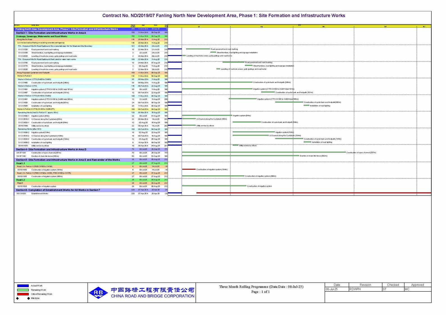Click the 'Fanling North New Development Area, Phase 1' summary row
This screenshot has height=315, width=446.
click(x=91, y=29)
